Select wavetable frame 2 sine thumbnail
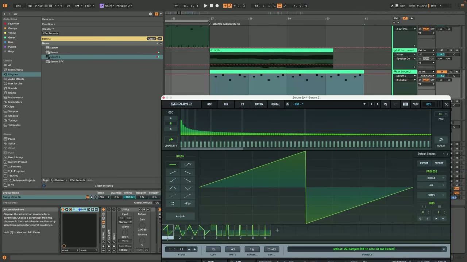This screenshot has width=467, height=262. click(180, 230)
